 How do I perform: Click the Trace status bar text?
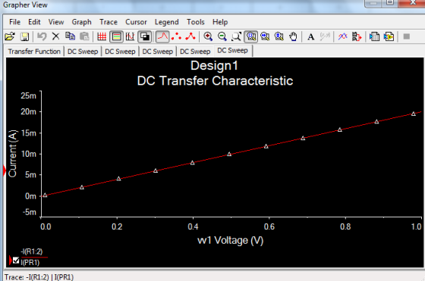coord(39,277)
